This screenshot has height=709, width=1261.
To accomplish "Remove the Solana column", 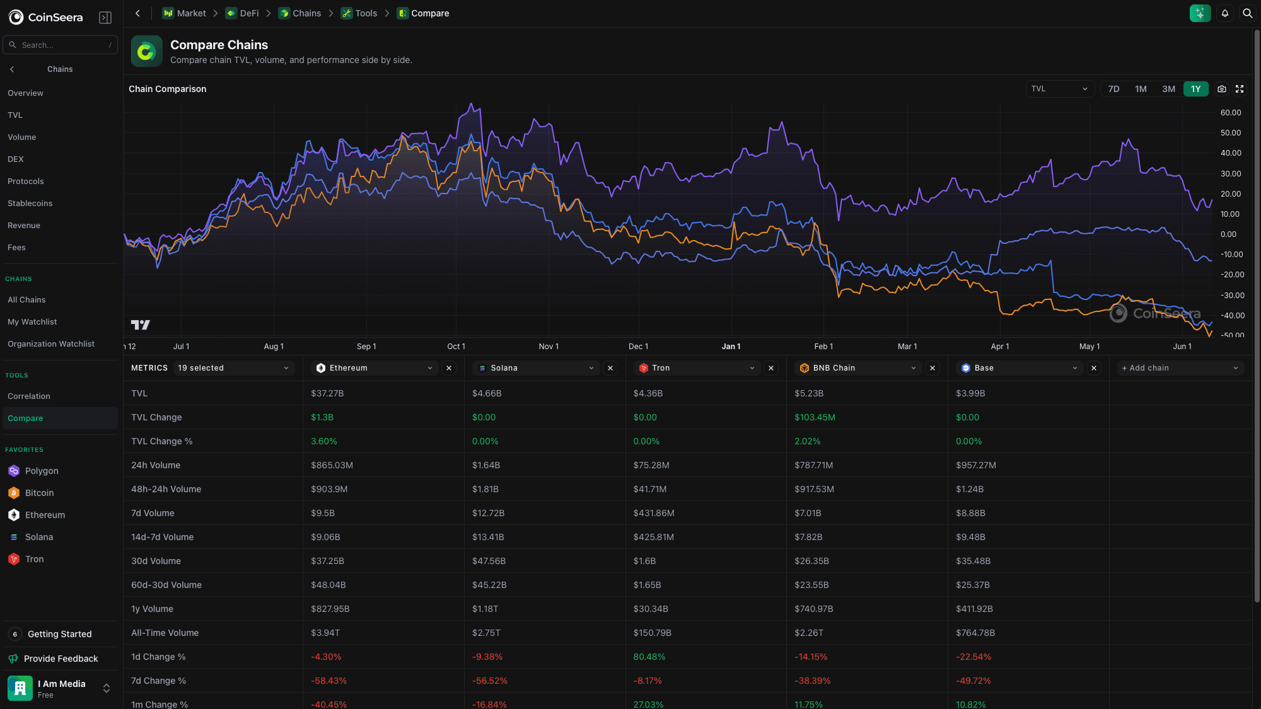I will click(610, 368).
